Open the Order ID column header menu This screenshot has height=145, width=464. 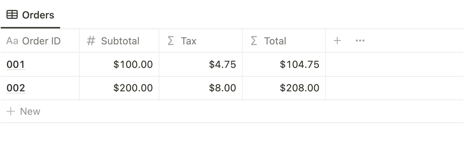click(41, 41)
